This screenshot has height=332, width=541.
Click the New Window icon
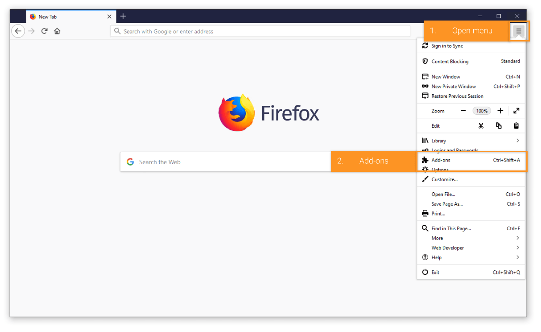pos(425,77)
